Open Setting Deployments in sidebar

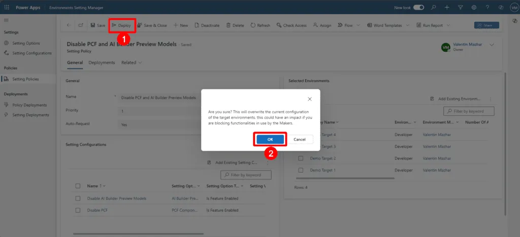click(30, 115)
